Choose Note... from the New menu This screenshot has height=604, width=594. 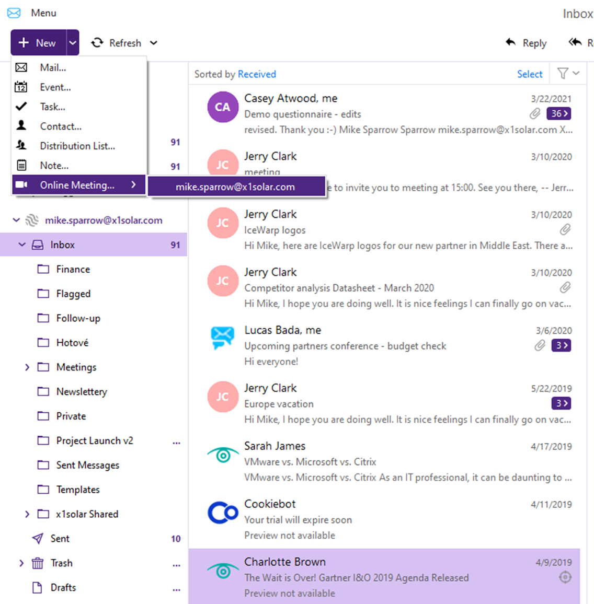click(x=79, y=166)
